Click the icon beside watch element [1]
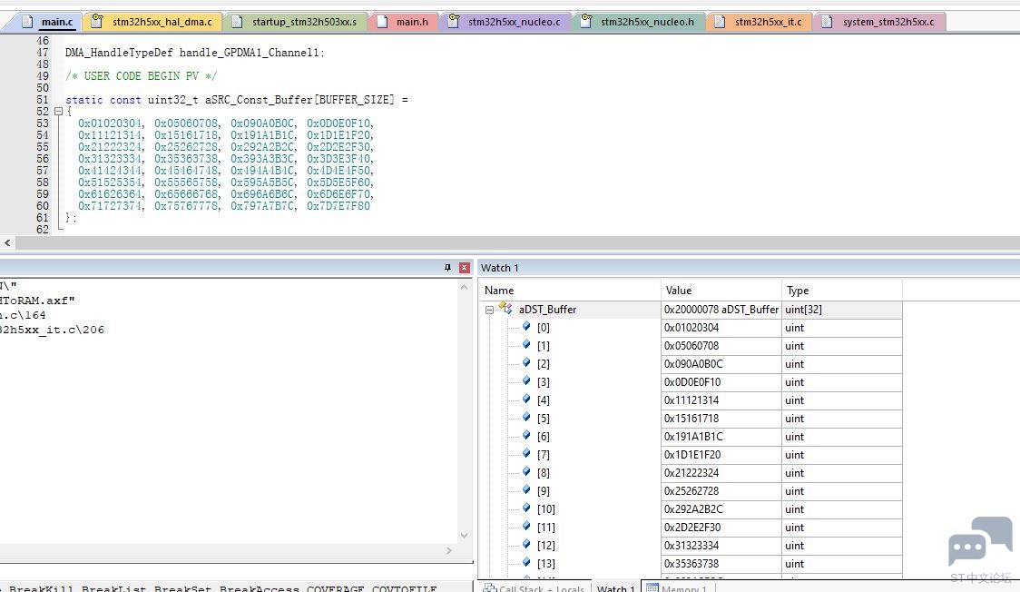 click(526, 345)
